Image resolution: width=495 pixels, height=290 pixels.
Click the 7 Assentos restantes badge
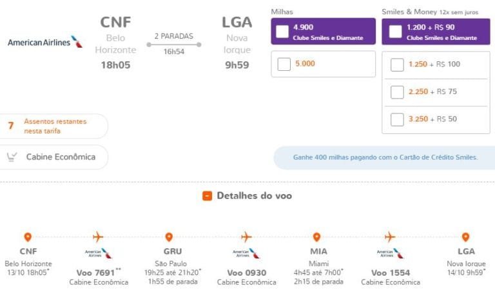pyautogui.click(x=52, y=126)
